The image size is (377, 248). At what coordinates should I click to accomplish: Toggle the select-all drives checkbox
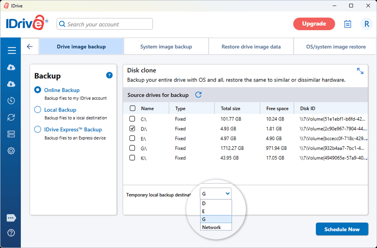(132, 108)
